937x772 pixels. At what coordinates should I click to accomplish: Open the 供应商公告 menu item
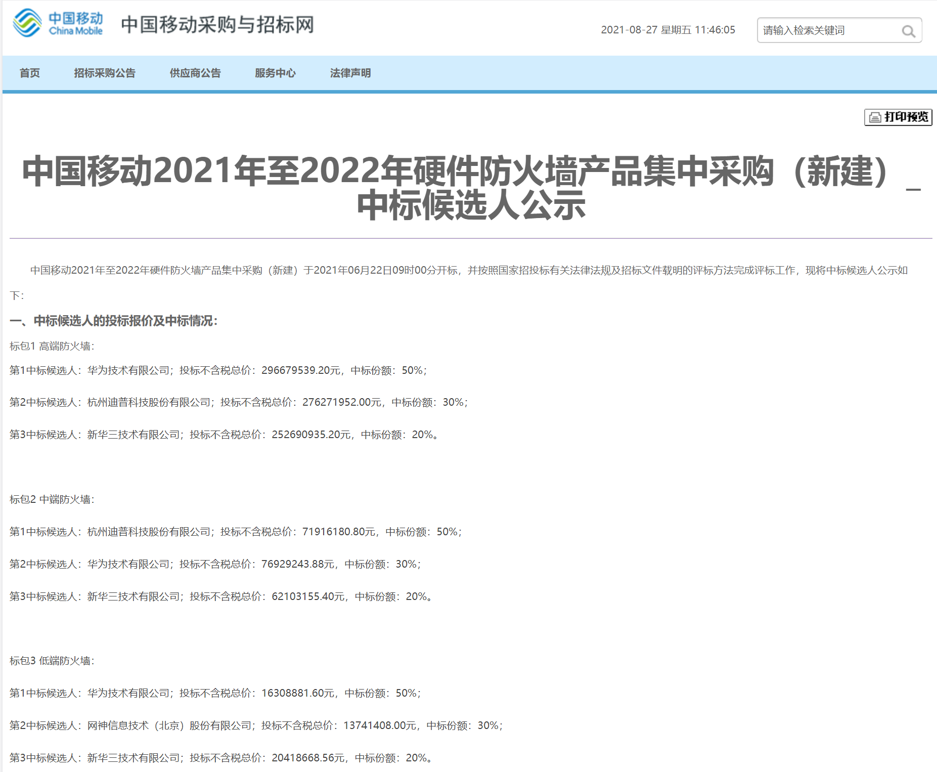(x=195, y=73)
